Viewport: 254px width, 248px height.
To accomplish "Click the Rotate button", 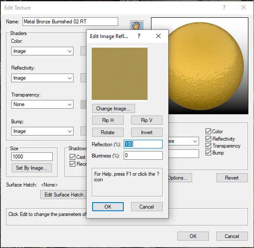I will tap(108, 132).
